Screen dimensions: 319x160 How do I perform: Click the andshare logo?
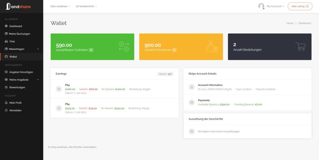tap(18, 6)
